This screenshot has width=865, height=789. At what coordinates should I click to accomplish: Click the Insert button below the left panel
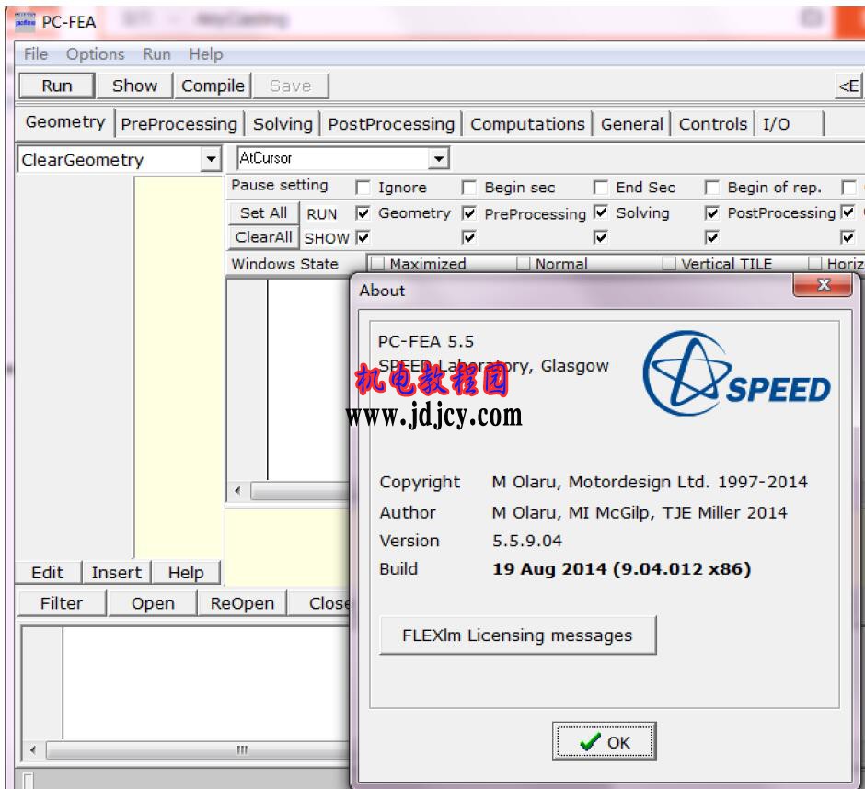click(x=116, y=573)
